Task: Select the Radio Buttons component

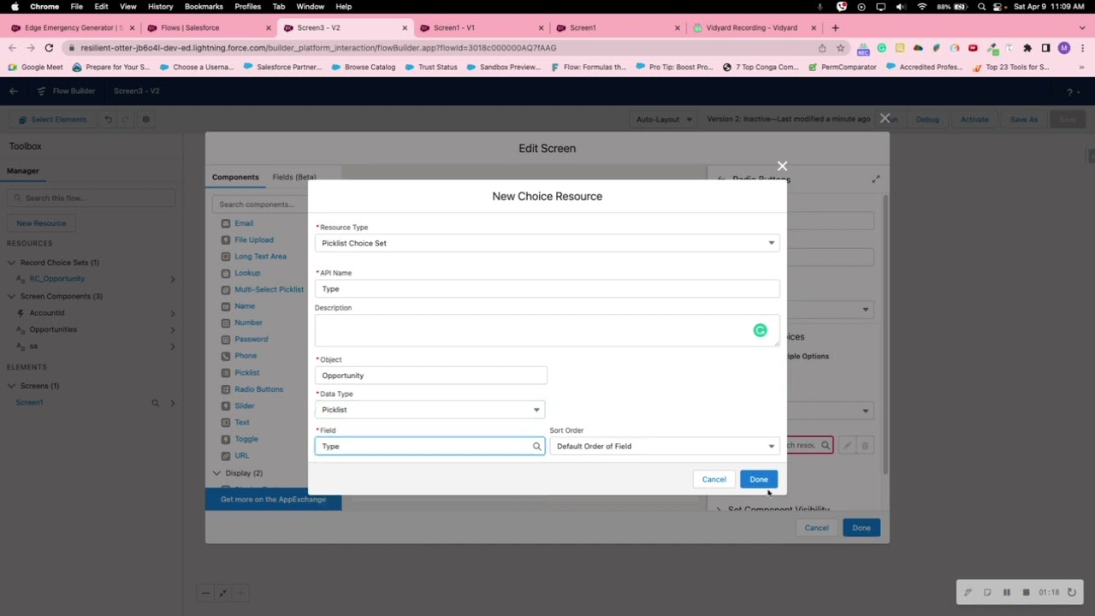Action: pyautogui.click(x=258, y=389)
